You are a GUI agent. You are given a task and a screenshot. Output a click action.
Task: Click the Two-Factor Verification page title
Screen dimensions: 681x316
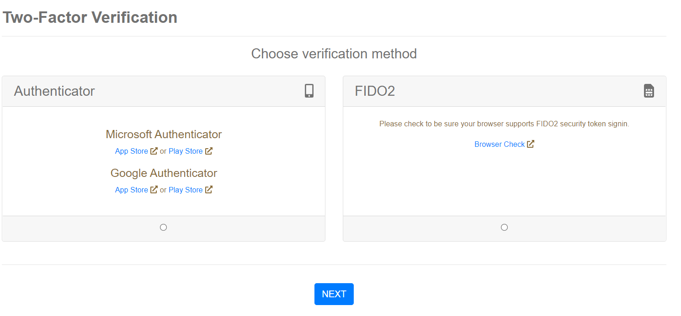90,17
